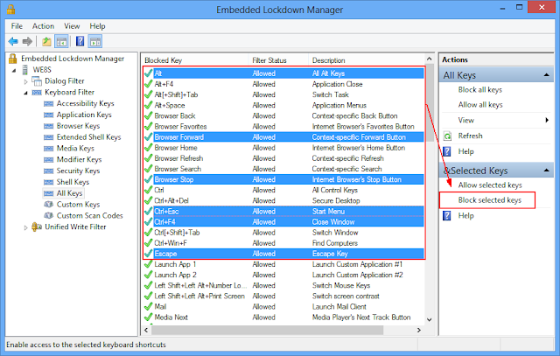The height and width of the screenshot is (356, 560).
Task: Collapse the Selected Keys actions section
Action: pos(546,171)
